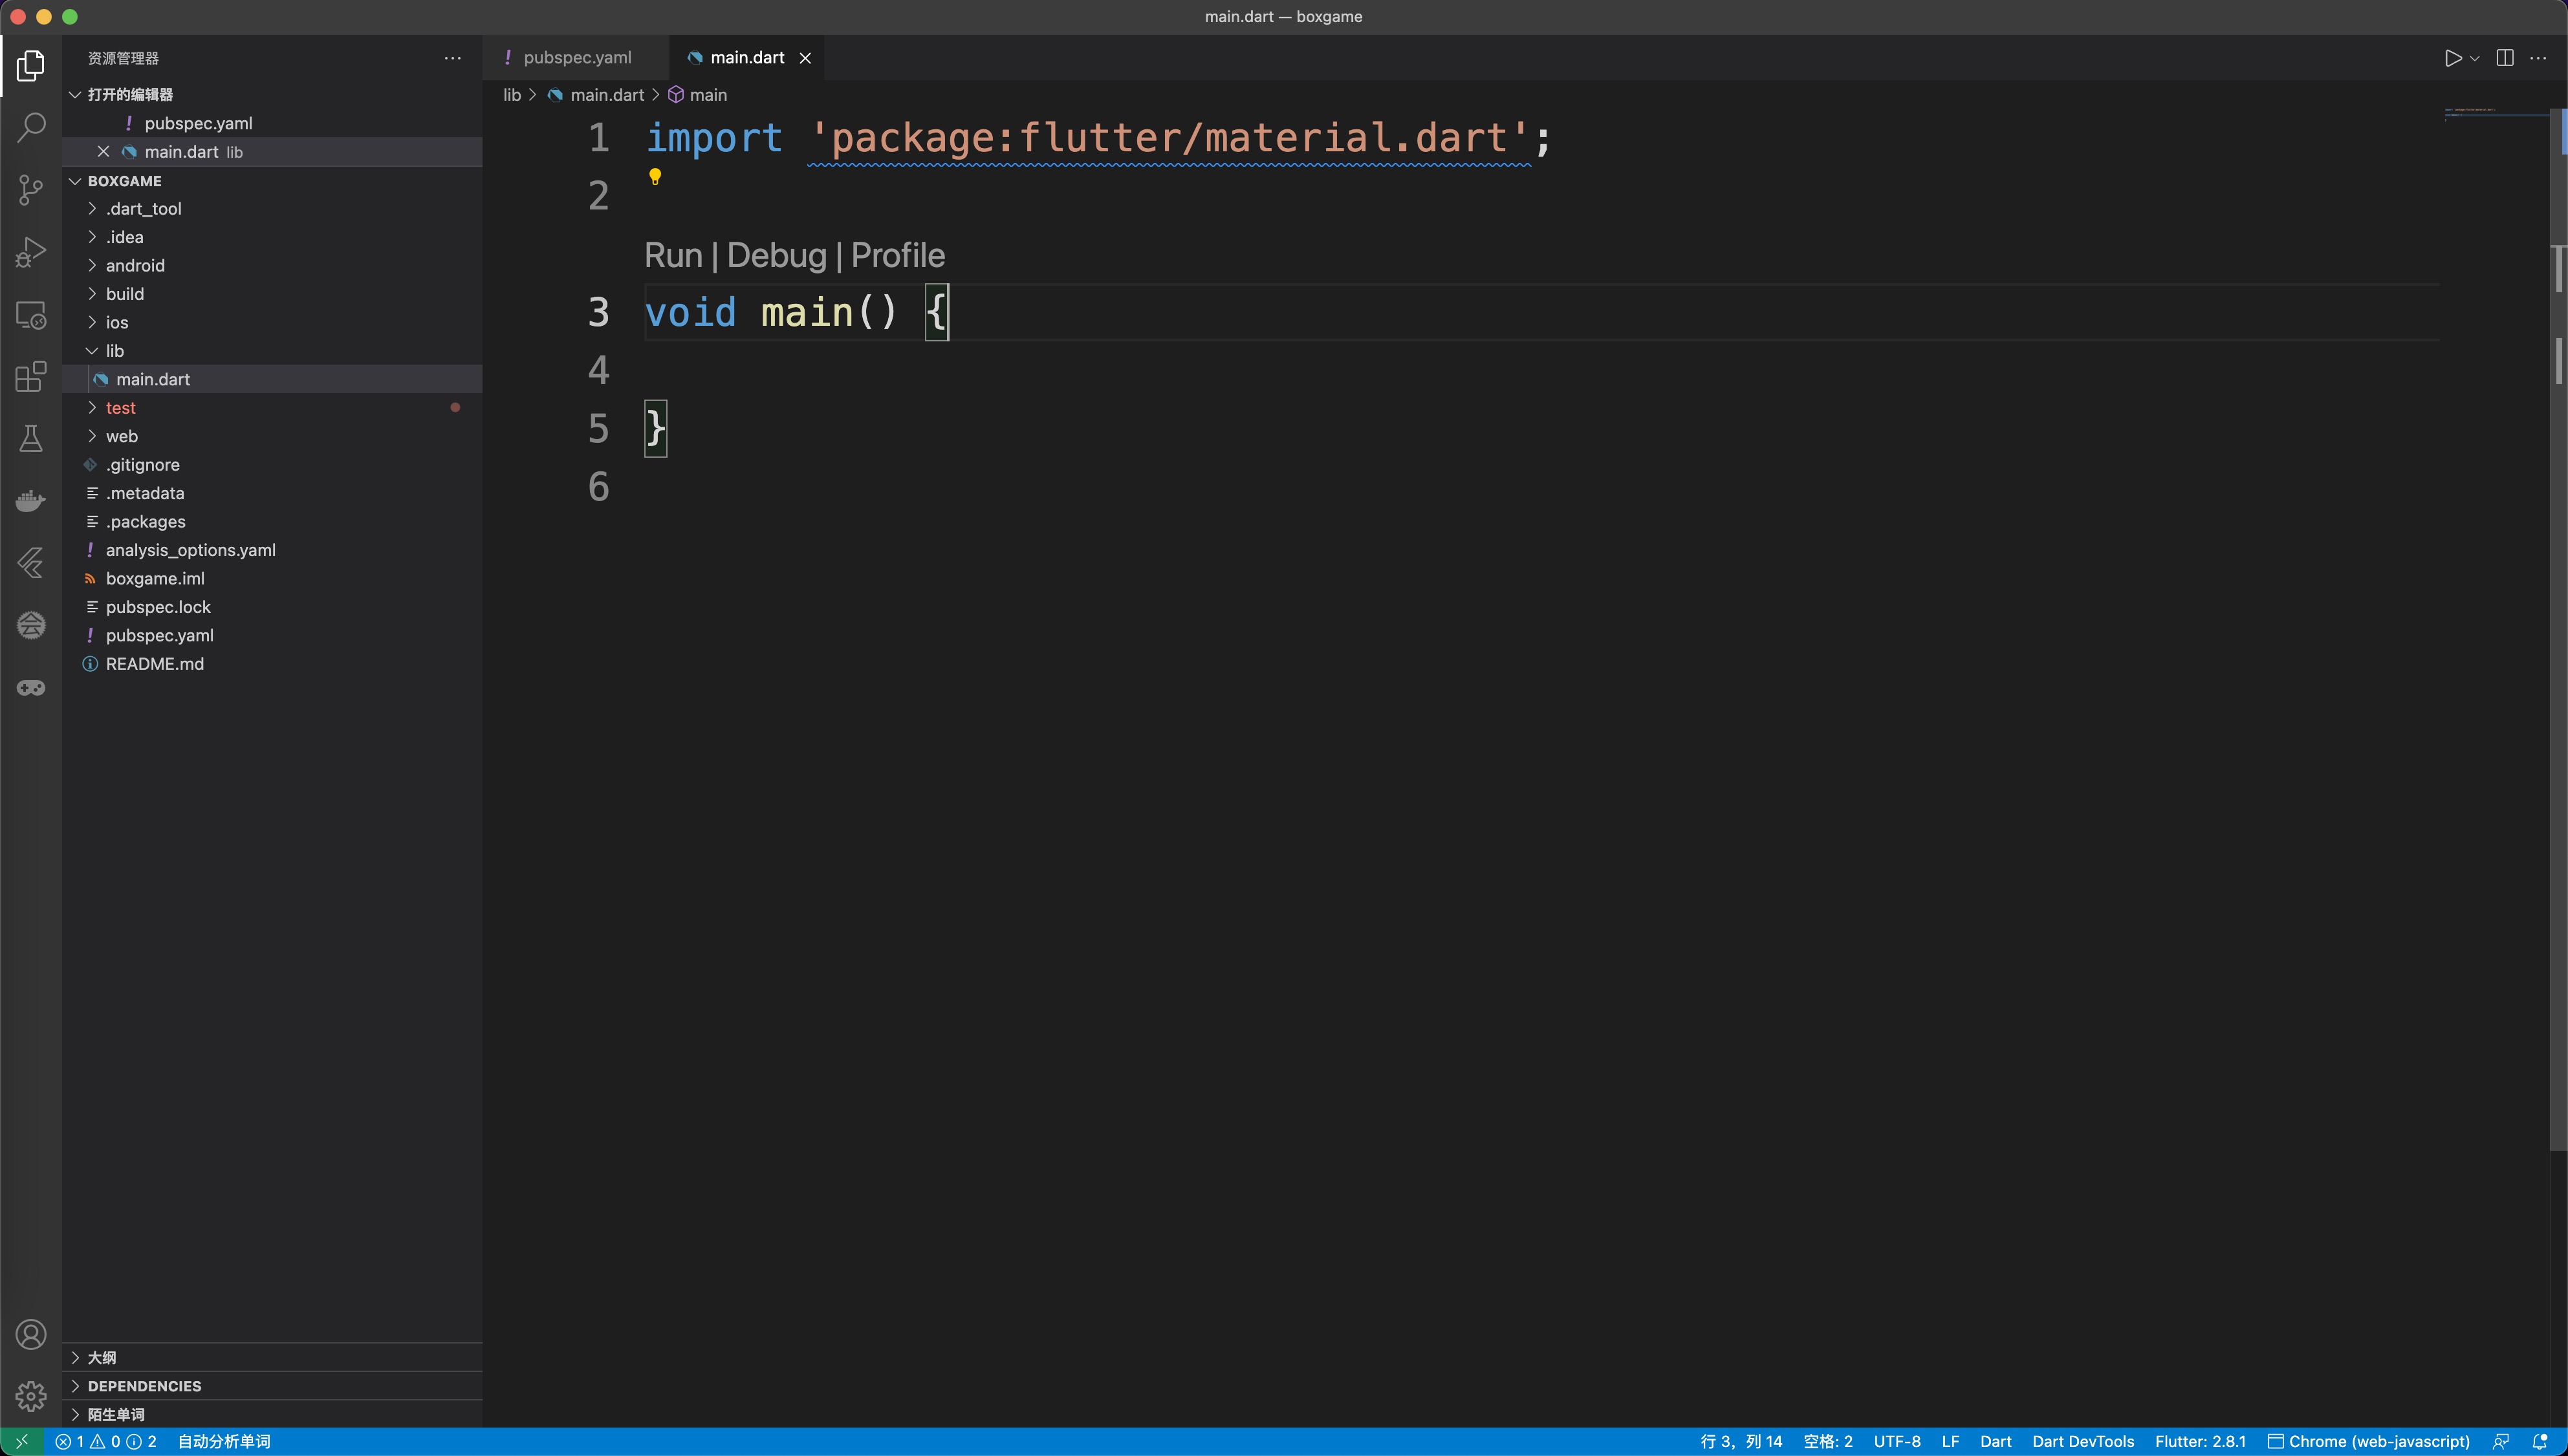Viewport: 2568px width, 1456px height.
Task: Switch to the pubspec.yaml tab
Action: click(576, 58)
